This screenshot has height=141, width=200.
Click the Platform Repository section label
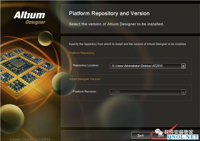(x=82, y=53)
